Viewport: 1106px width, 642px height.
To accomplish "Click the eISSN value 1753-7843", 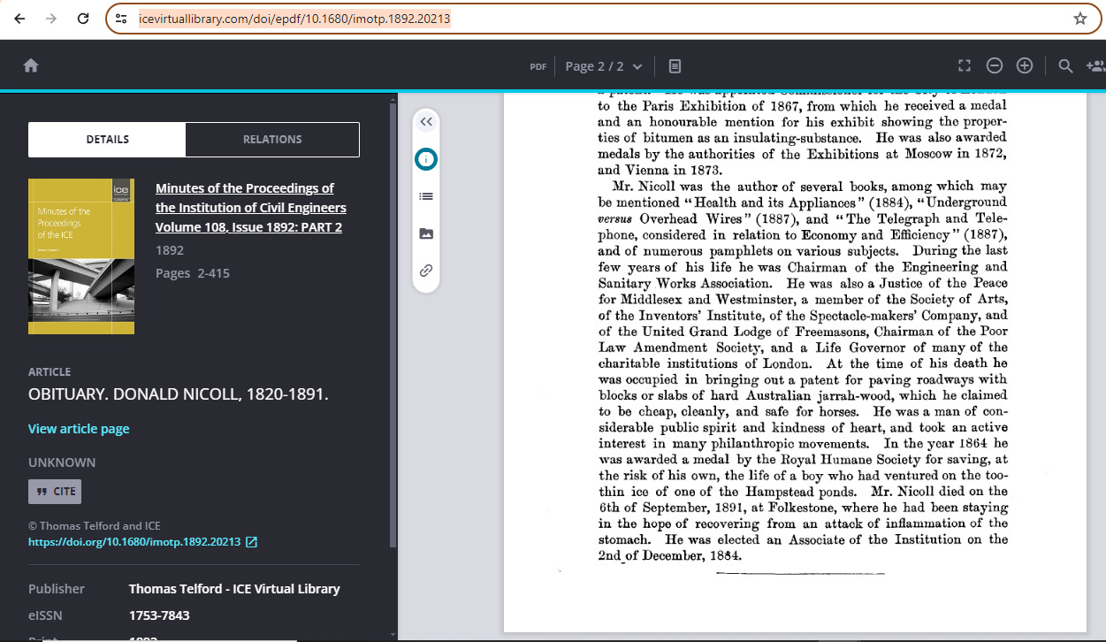I will (159, 615).
